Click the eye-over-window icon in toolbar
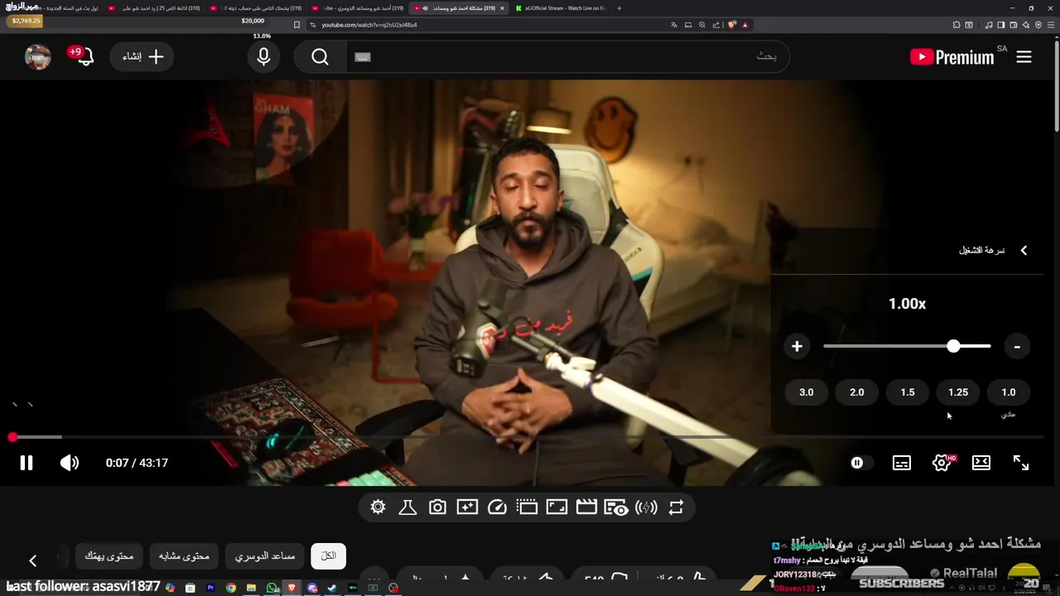 click(616, 507)
